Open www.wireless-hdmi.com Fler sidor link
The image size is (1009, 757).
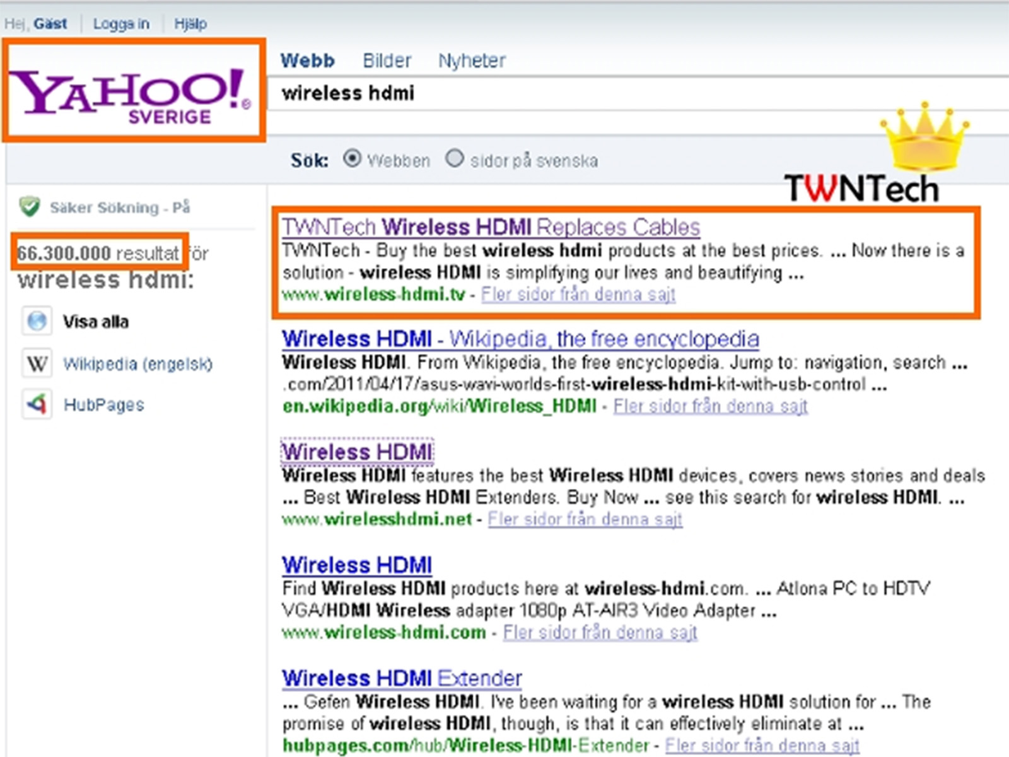coord(600,632)
